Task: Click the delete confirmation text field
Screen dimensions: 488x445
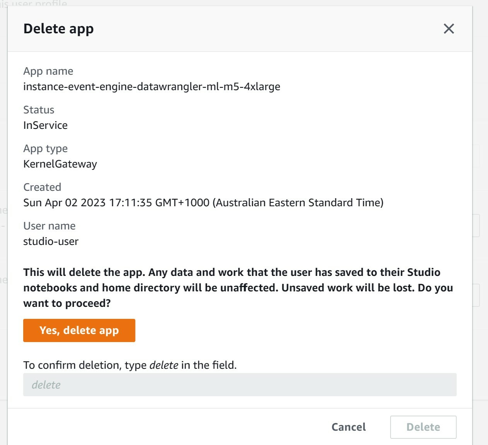Action: [x=240, y=385]
